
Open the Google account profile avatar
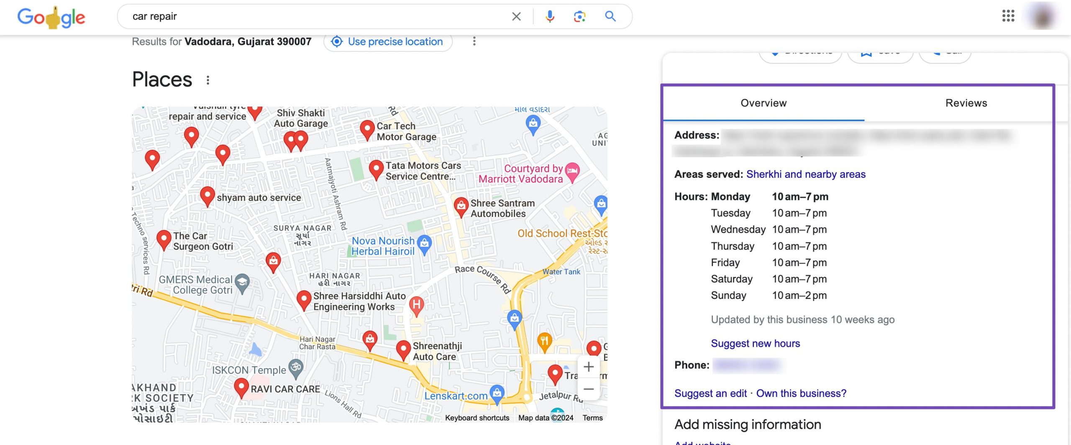[x=1043, y=16]
